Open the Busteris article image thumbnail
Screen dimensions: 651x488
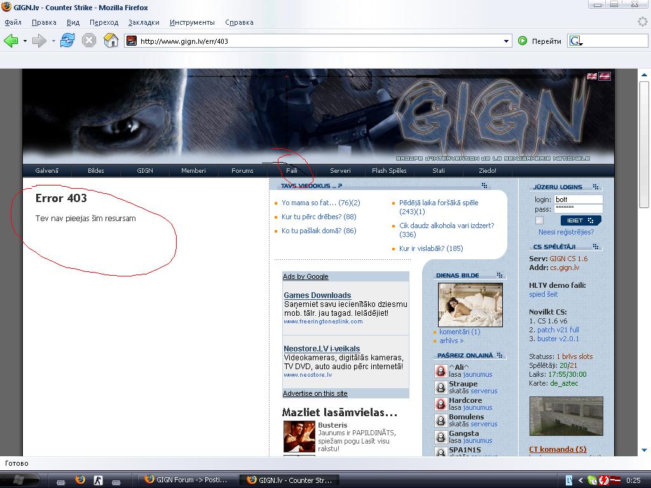click(299, 437)
